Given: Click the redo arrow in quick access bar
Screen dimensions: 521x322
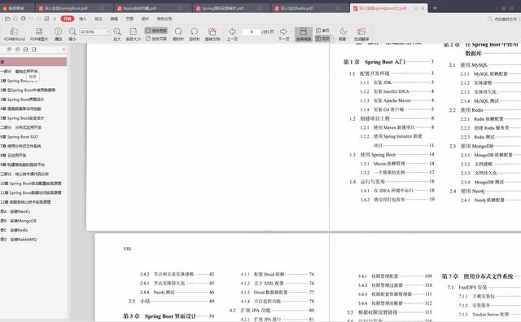Looking at the screenshot, I should tap(39, 19).
